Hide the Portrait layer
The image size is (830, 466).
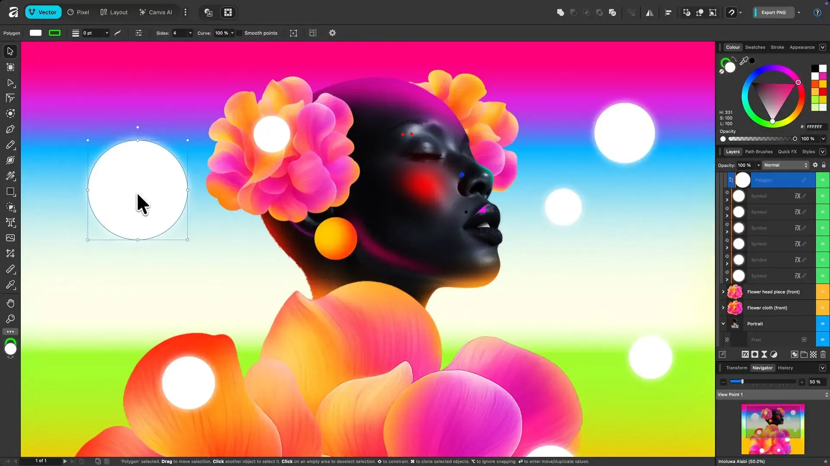click(x=822, y=324)
